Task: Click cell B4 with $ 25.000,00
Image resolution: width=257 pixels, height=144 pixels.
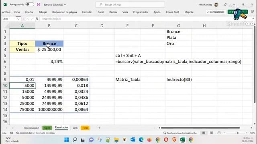Action: coord(49,50)
